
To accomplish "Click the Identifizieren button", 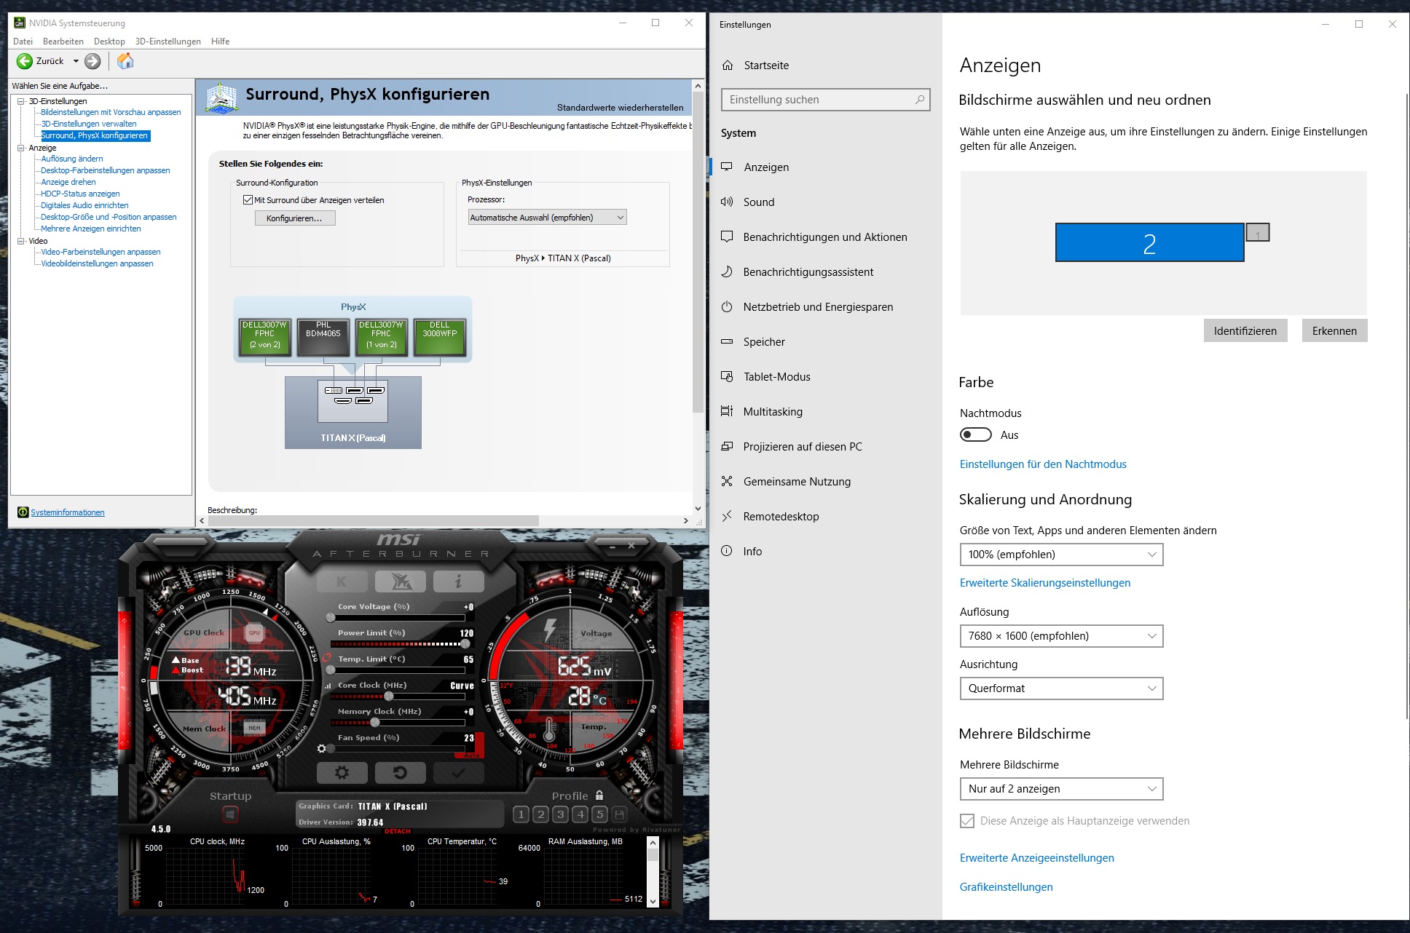I will coord(1245,330).
